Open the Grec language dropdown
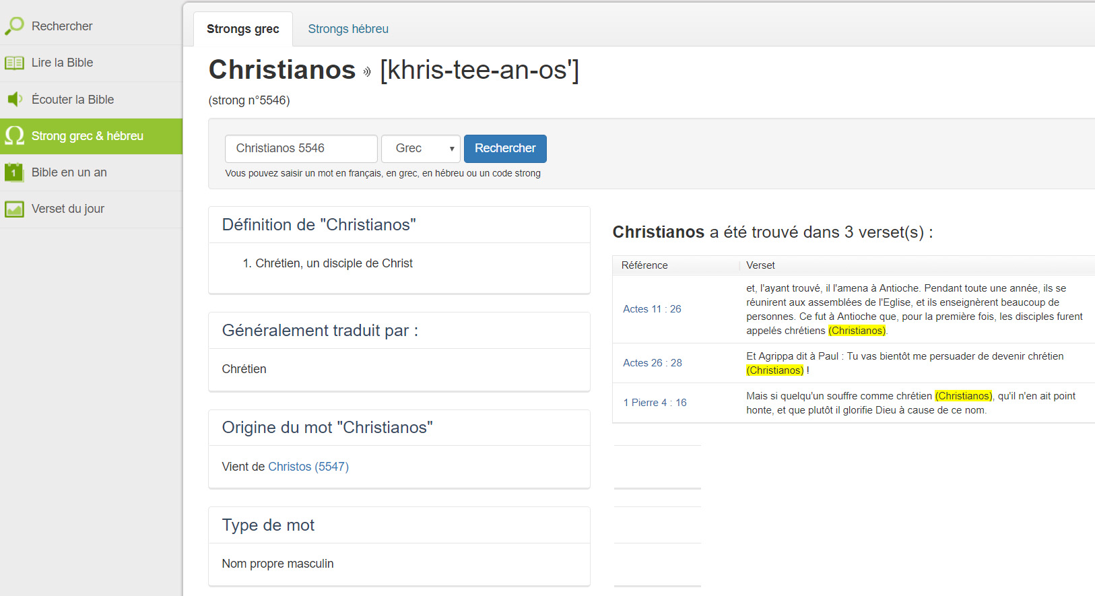The height and width of the screenshot is (596, 1095). pyautogui.click(x=420, y=149)
